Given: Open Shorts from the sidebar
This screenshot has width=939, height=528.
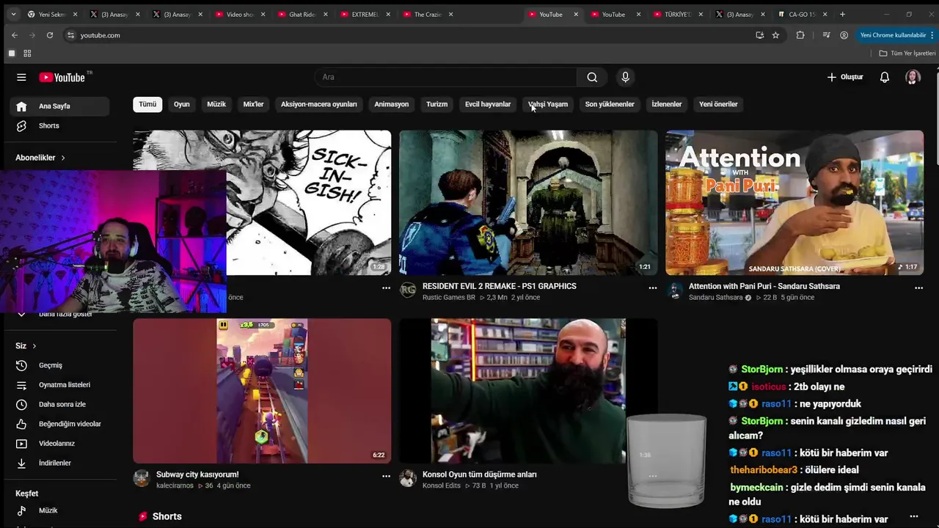Looking at the screenshot, I should pos(60,125).
